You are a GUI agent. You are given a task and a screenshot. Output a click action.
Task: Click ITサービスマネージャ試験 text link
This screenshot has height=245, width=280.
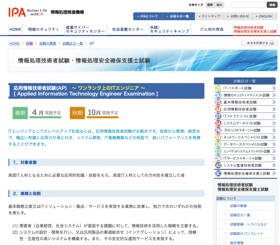point(242,158)
